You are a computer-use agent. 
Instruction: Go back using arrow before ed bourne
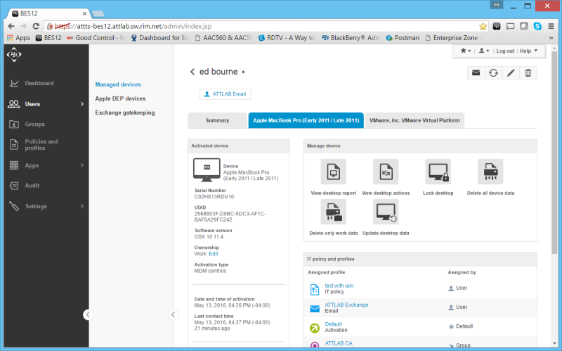point(192,72)
